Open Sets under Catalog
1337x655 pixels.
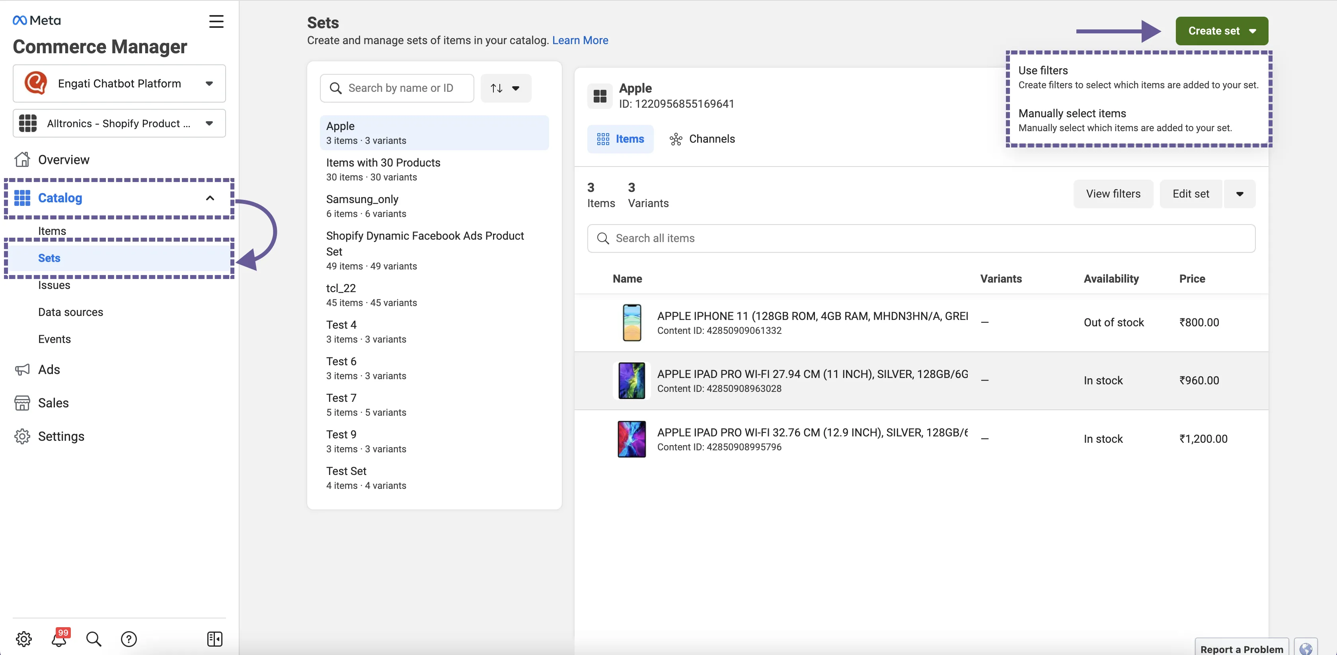tap(119, 258)
